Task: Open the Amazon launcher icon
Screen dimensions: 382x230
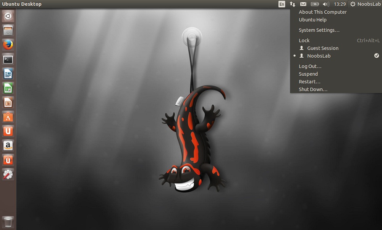Action: click(x=8, y=146)
